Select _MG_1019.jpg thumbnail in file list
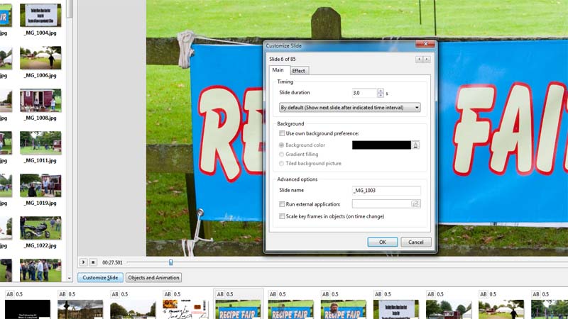The image size is (568, 319). [40, 185]
